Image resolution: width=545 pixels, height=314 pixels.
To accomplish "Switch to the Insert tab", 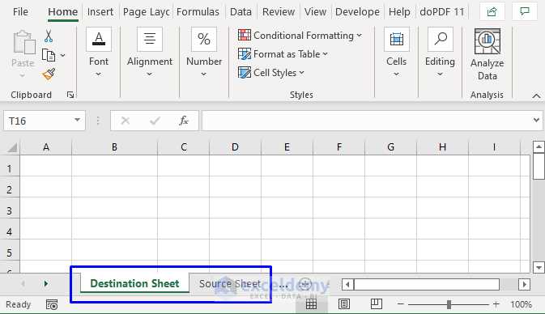I will click(x=100, y=12).
